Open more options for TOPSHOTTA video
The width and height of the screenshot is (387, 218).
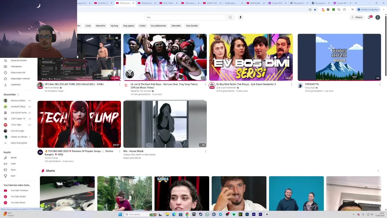380,84
